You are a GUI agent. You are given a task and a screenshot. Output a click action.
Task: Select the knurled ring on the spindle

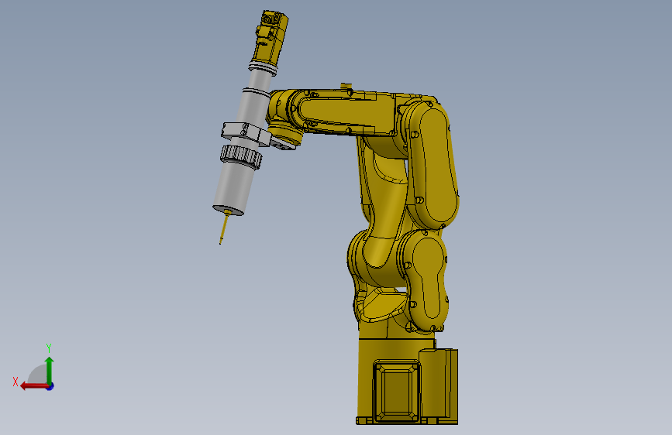(241, 156)
